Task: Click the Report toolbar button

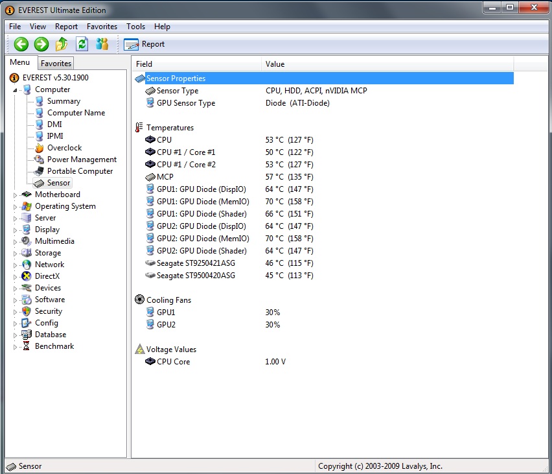Action: click(x=144, y=44)
